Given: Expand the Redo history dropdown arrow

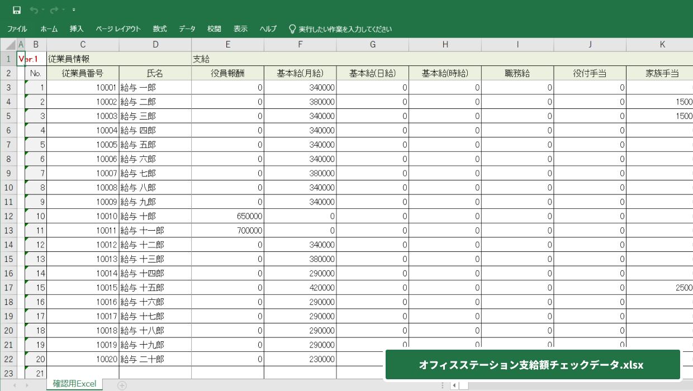Looking at the screenshot, I should pyautogui.click(x=64, y=10).
